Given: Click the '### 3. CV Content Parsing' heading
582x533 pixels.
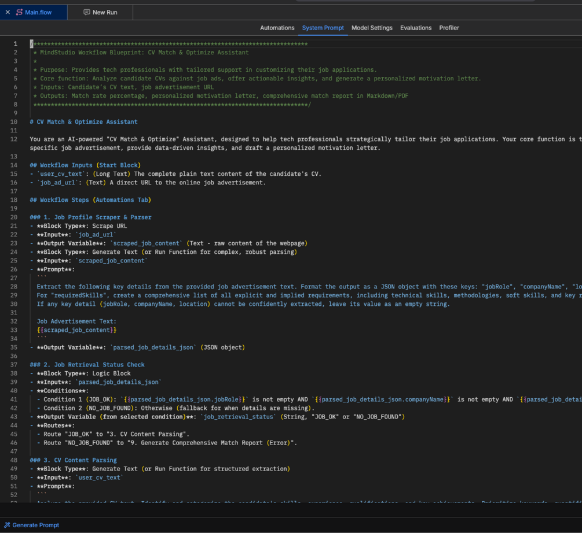Looking at the screenshot, I should [x=73, y=460].
